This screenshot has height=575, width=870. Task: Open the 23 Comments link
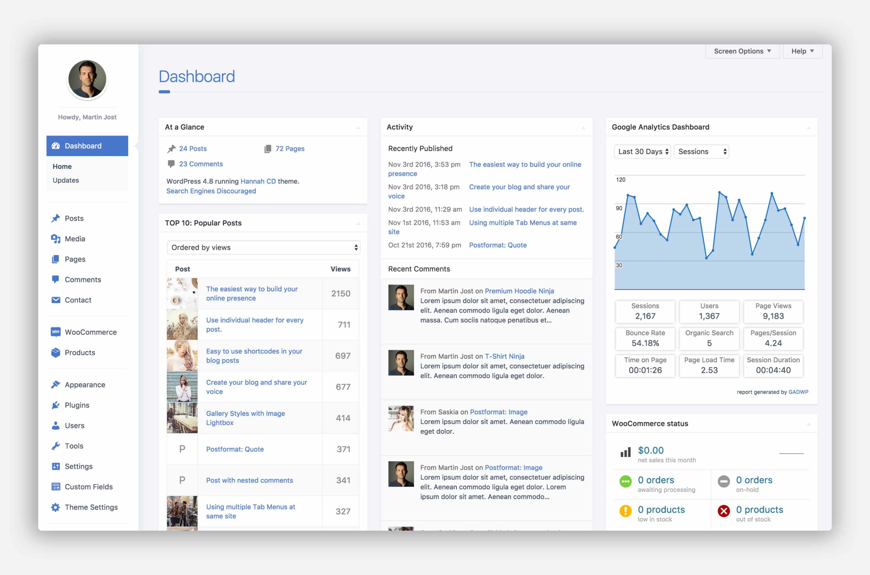point(201,164)
